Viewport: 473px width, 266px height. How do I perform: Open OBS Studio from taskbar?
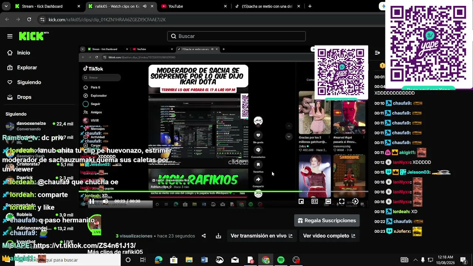[296, 260]
